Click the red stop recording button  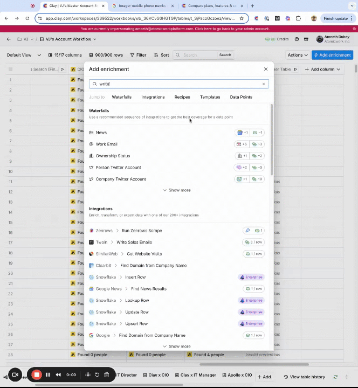point(37,375)
